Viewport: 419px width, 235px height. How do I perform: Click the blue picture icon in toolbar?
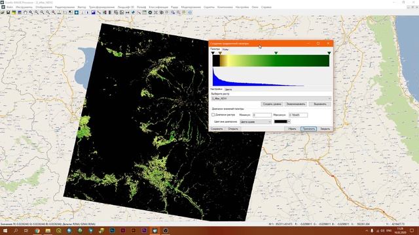click(x=93, y=12)
